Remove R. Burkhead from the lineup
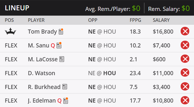194x107 pixels. pos(185,86)
